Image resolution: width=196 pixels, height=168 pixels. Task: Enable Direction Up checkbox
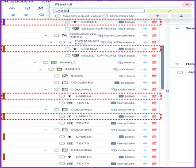point(105,16)
